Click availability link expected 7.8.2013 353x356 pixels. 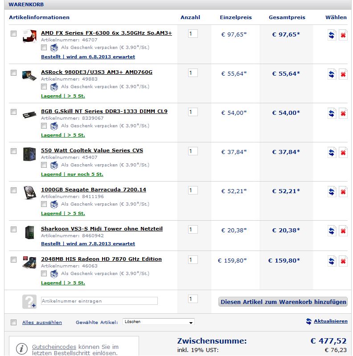click(88, 243)
